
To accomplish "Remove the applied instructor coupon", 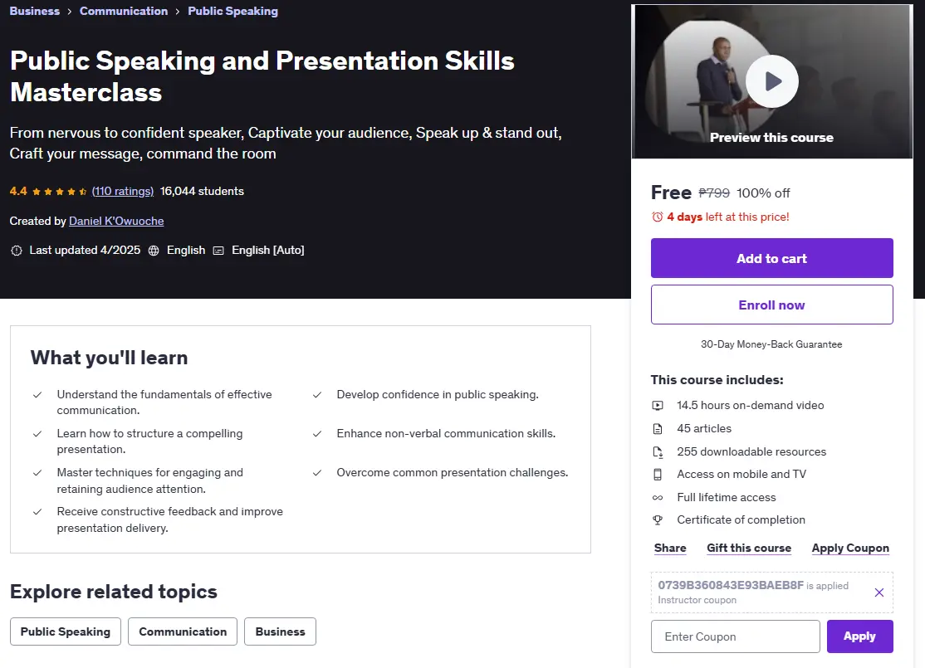I will click(879, 592).
